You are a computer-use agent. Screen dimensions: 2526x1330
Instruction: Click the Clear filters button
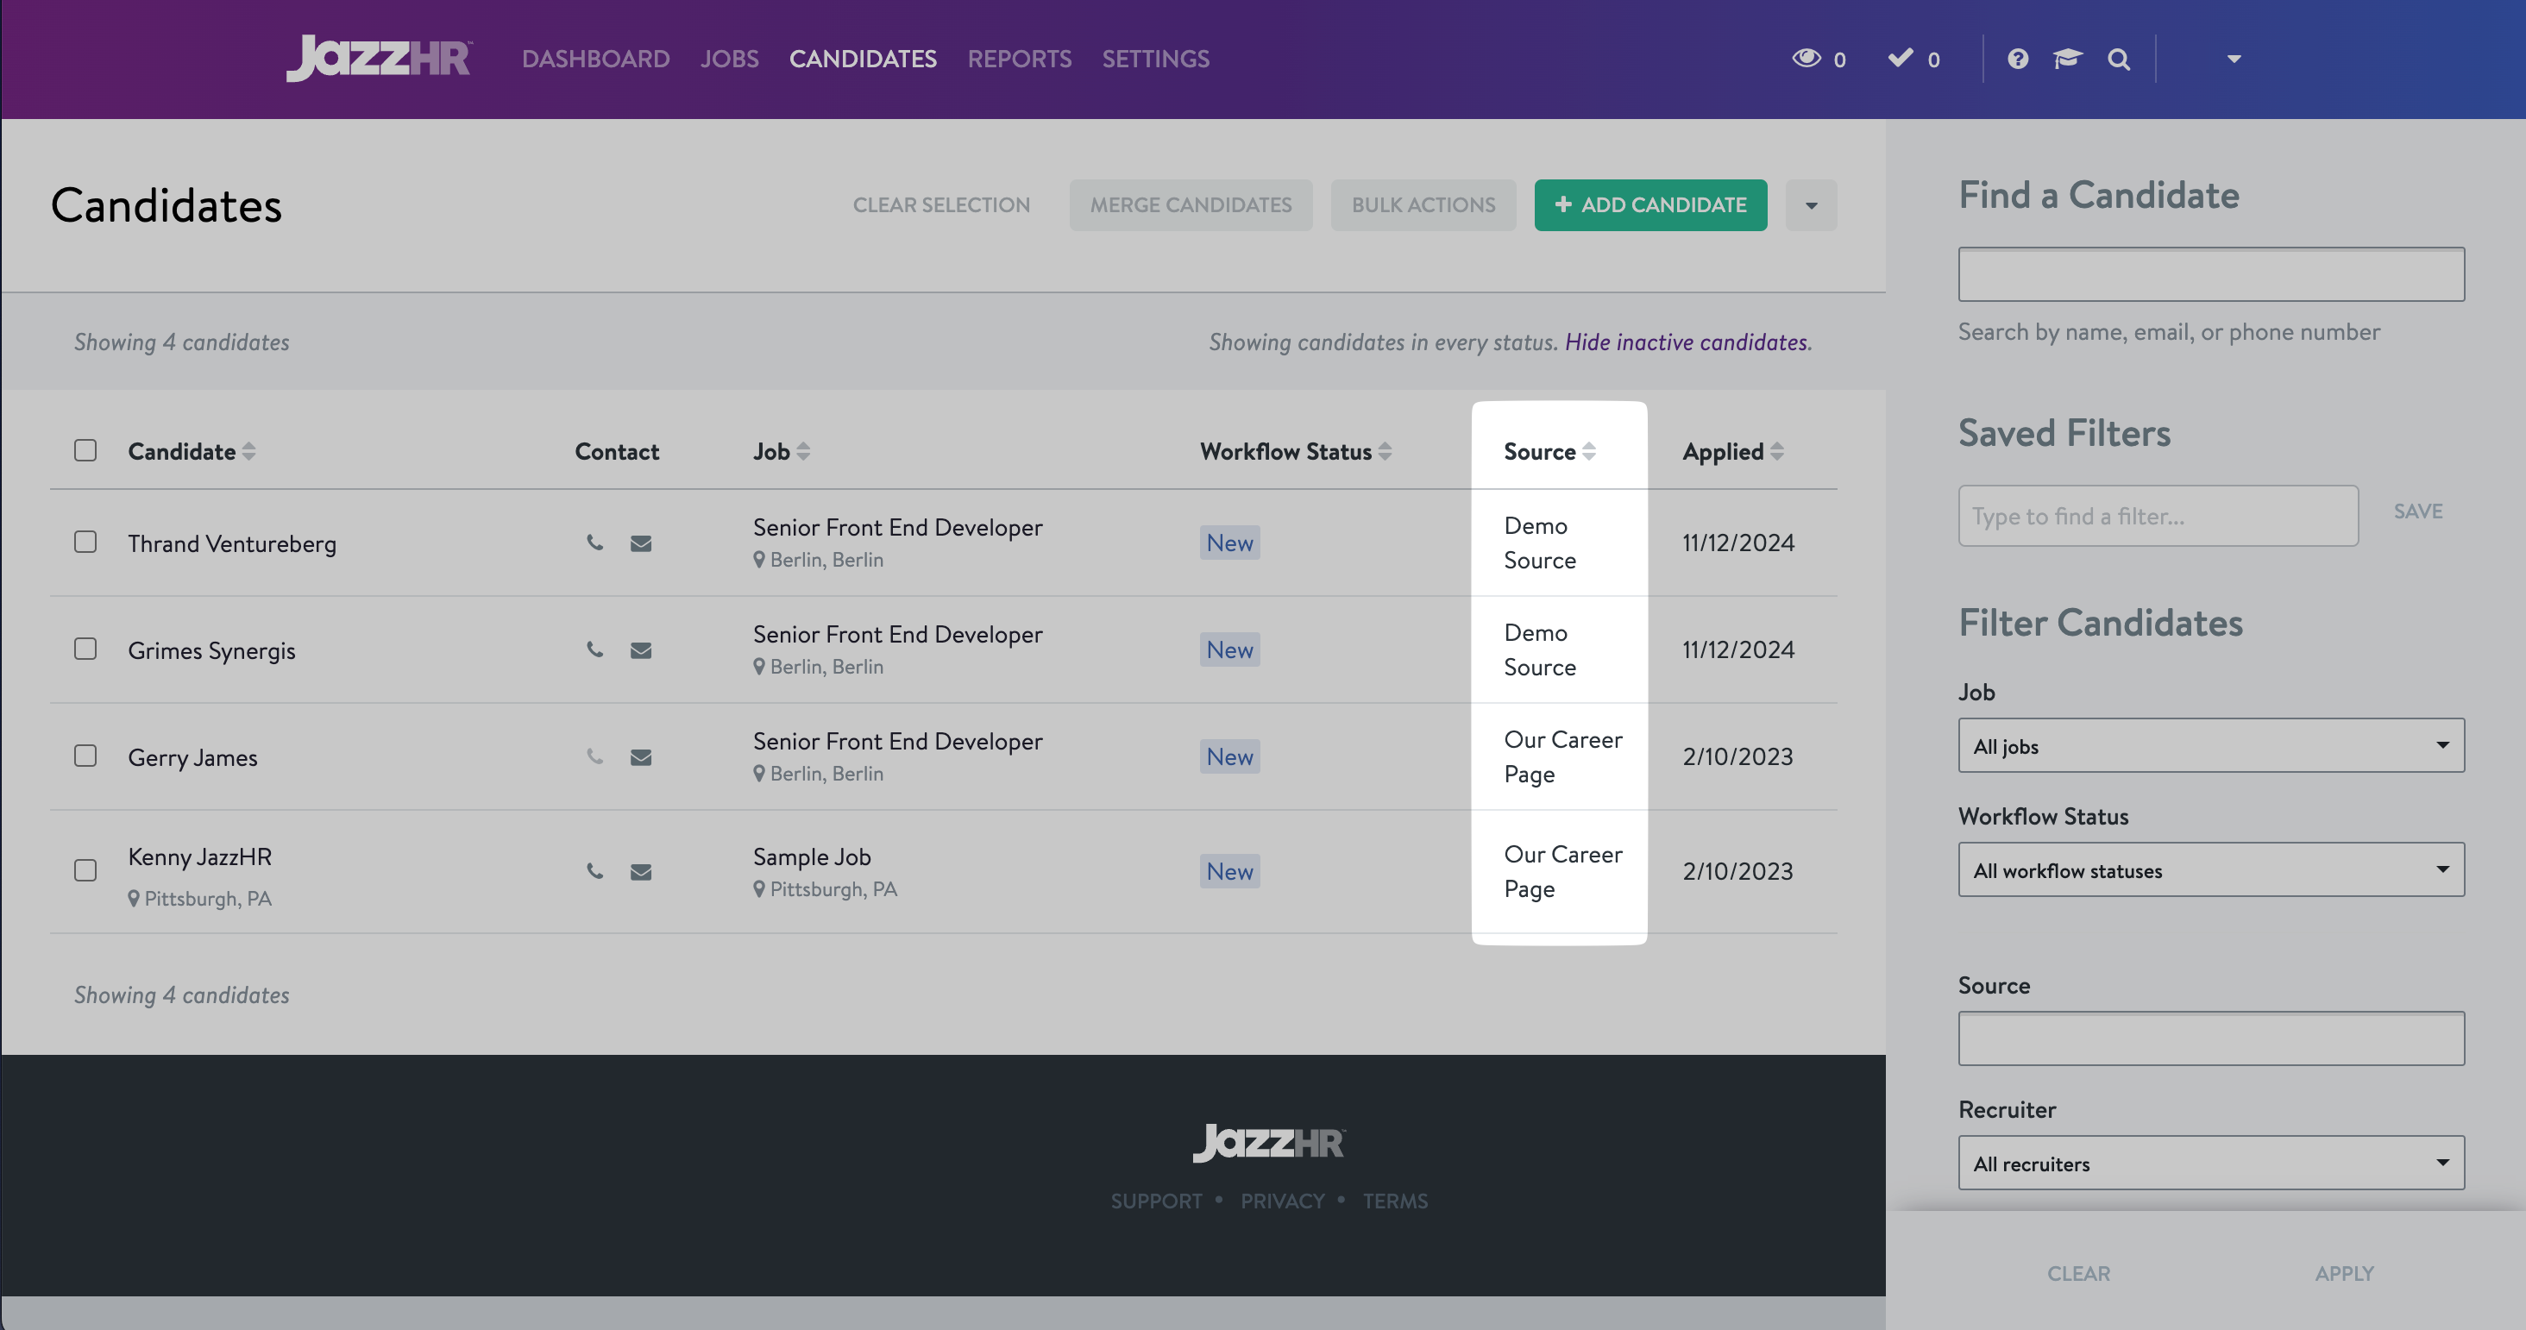click(2079, 1273)
